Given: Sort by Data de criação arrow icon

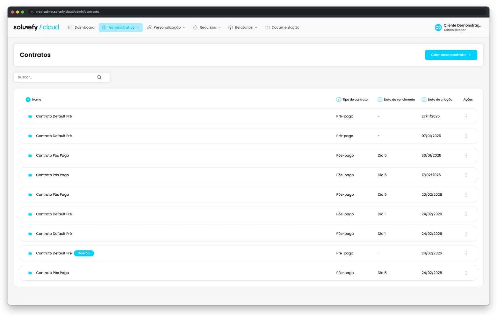Looking at the screenshot, I should [x=424, y=100].
